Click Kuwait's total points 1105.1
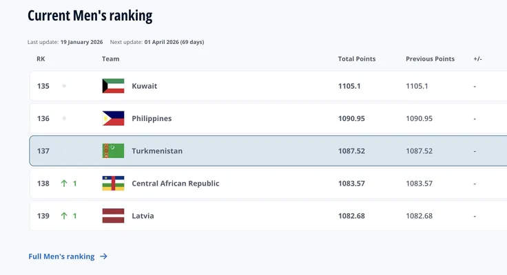 point(349,86)
